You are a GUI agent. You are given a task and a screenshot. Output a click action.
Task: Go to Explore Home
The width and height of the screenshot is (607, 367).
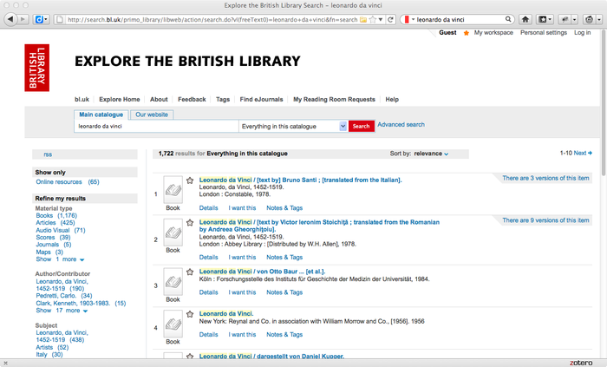point(120,100)
